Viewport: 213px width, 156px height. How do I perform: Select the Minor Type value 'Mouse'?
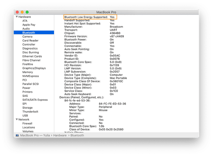[103, 110]
